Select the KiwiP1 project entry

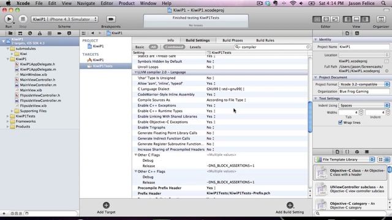pyautogui.click(x=98, y=46)
